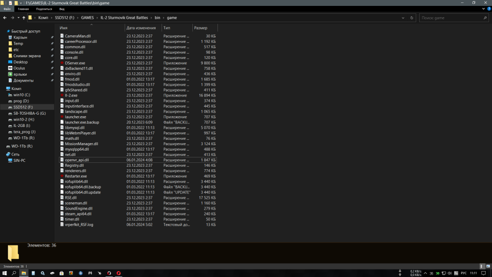Expand the address bar history dropdown

click(403, 18)
